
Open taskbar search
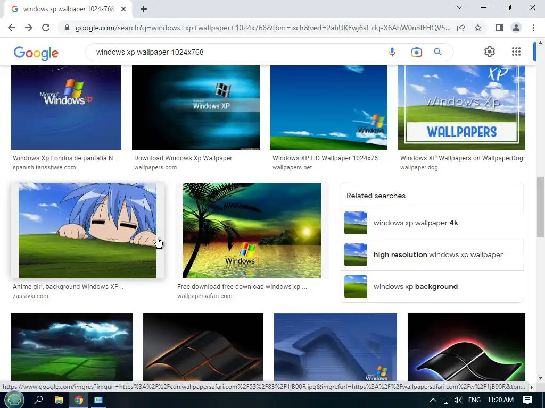tap(38, 400)
